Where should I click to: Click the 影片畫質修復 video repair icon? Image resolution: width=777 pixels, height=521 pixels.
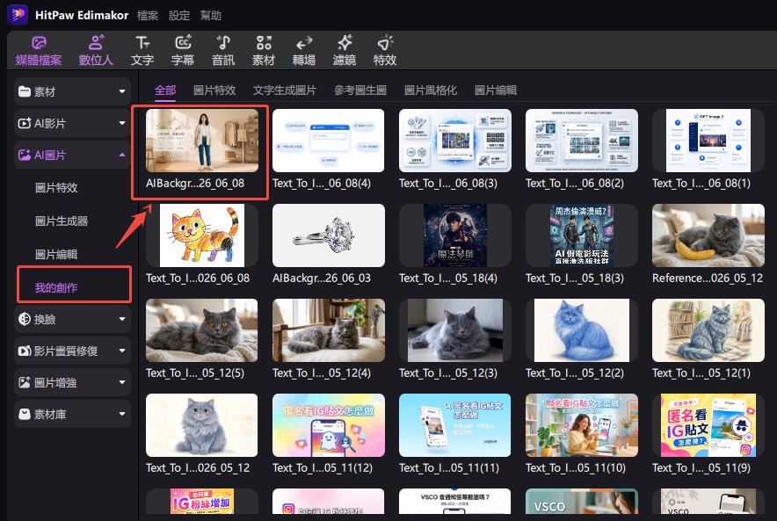pos(25,351)
